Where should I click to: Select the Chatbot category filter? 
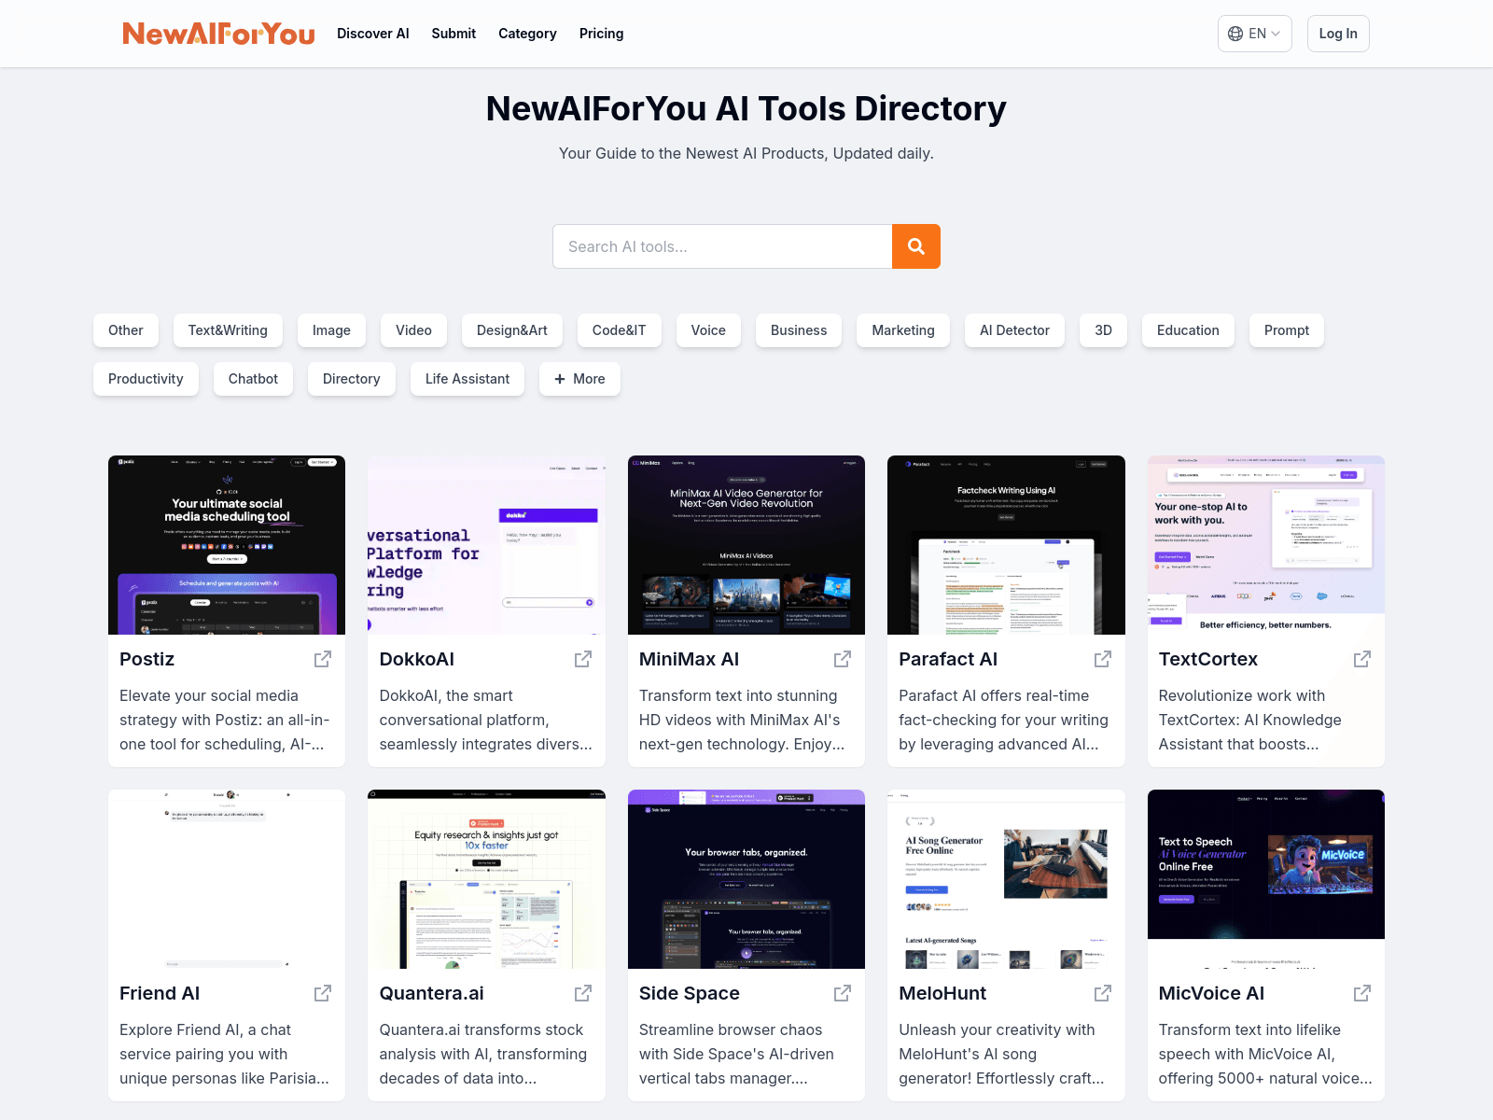pos(253,379)
